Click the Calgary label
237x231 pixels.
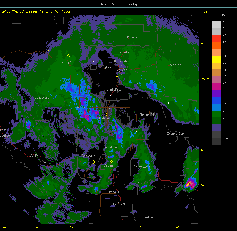110,165
